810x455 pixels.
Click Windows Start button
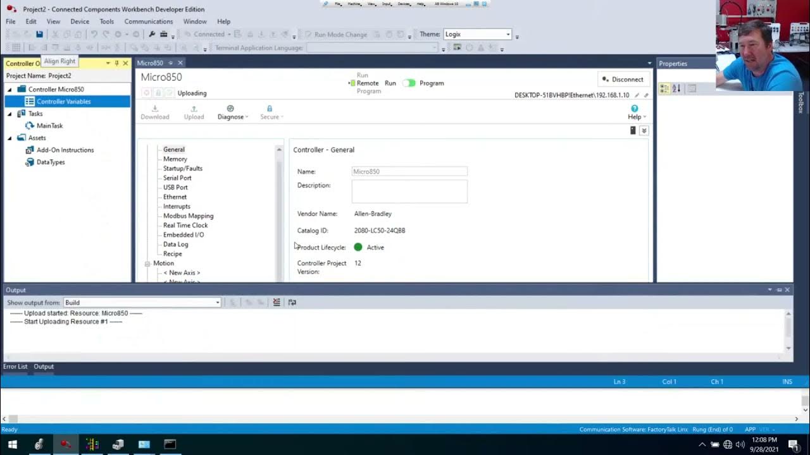click(12, 444)
